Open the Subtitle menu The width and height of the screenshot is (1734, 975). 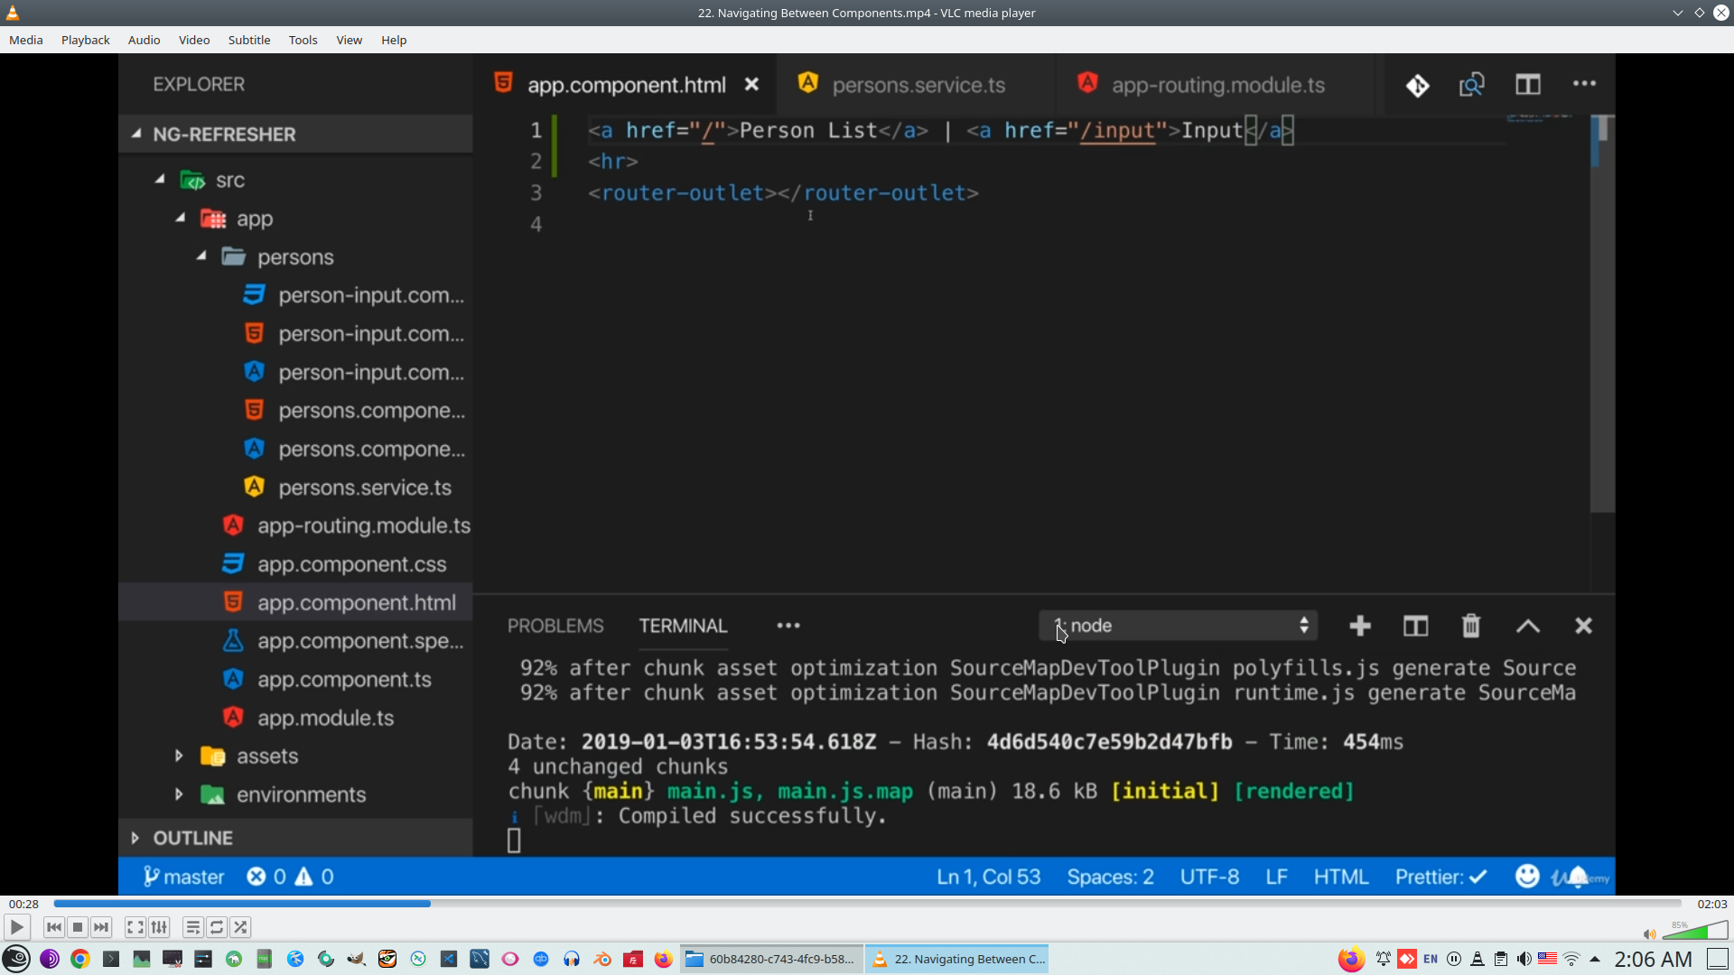coord(248,40)
